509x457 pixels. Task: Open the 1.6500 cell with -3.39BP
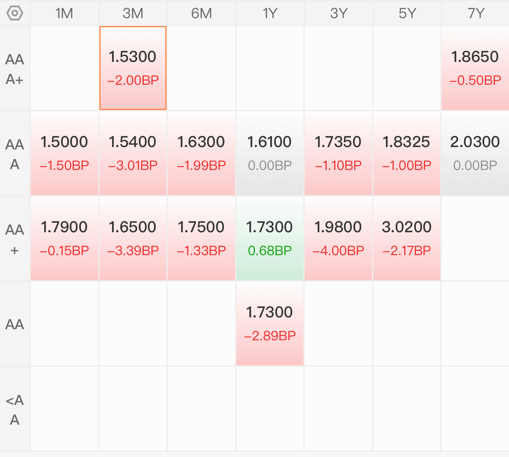[133, 239]
